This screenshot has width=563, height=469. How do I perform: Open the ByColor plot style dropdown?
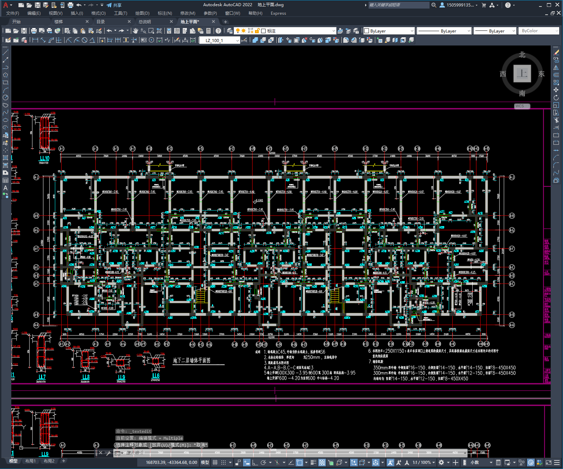(x=539, y=31)
